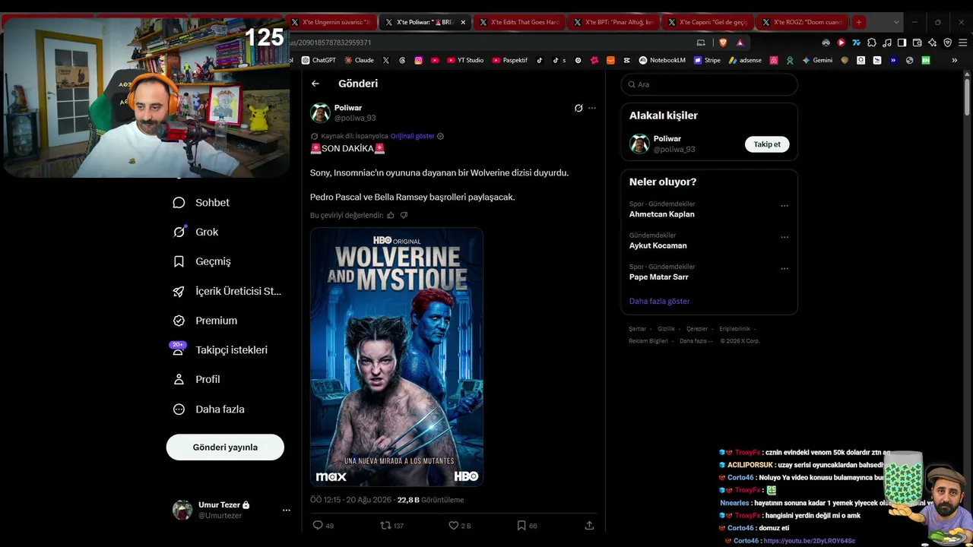The height and width of the screenshot is (547, 973).
Task: Expand 'Daha fazla' in the sidebar
Action: point(208,409)
